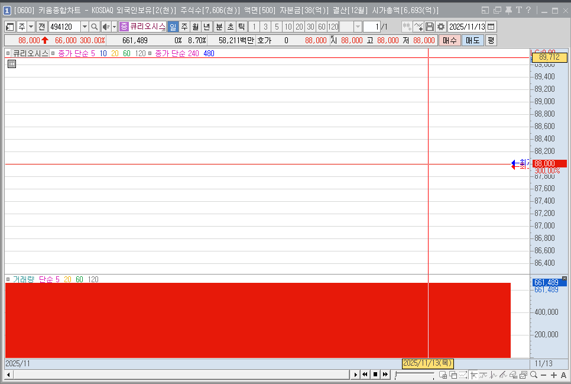Click the purple 증 badge icon
Screen dimensions: 571x384
[124, 26]
